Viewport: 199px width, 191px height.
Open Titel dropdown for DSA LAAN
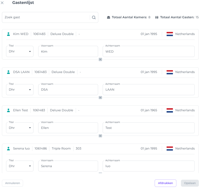point(20,90)
